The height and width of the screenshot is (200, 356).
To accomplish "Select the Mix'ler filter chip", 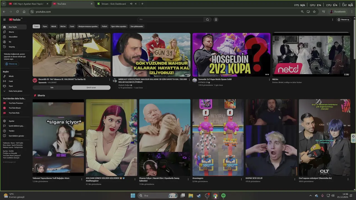I will point(63,26).
